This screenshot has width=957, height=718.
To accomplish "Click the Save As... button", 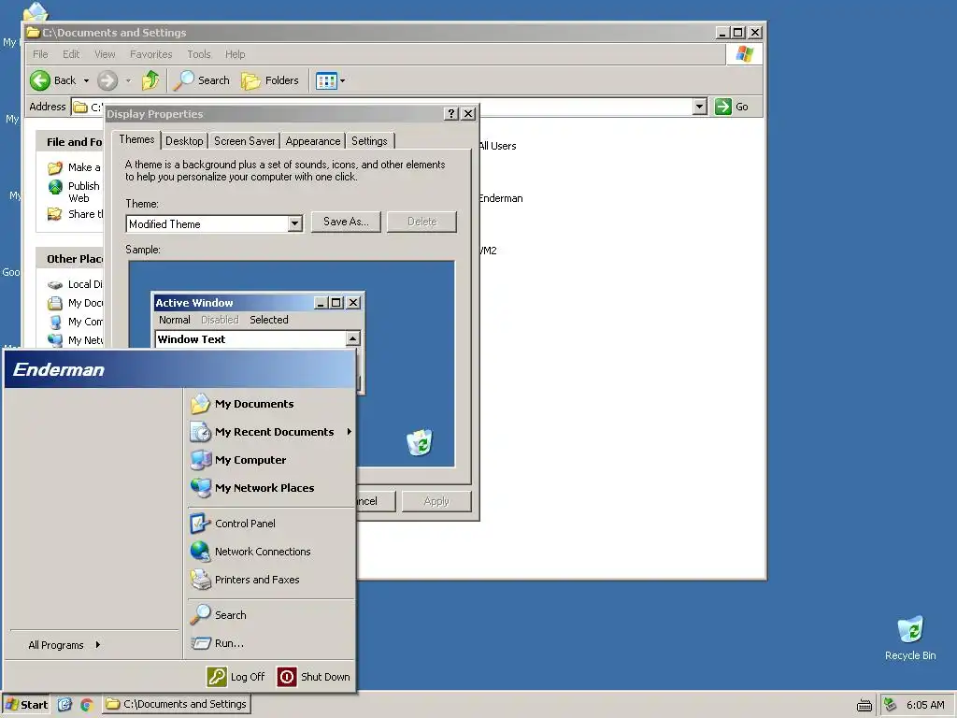I will point(346,222).
